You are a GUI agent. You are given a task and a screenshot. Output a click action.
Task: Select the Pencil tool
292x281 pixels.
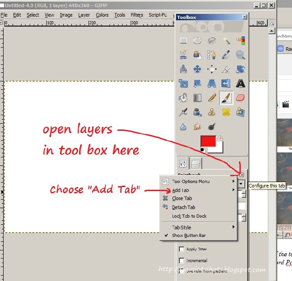[x=212, y=98]
